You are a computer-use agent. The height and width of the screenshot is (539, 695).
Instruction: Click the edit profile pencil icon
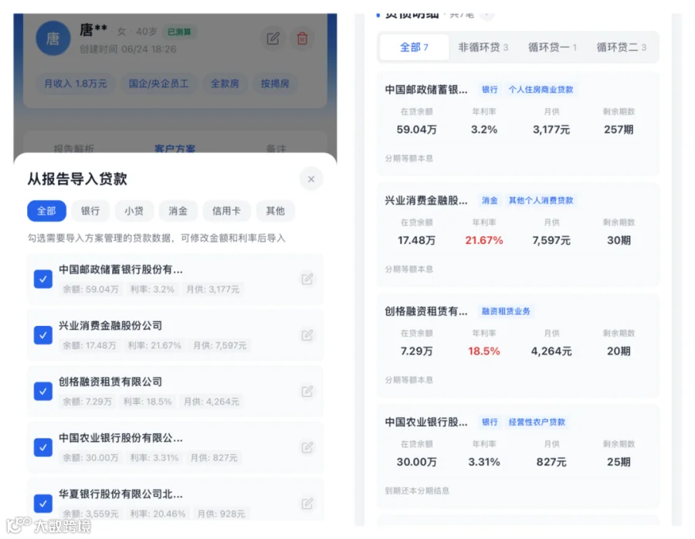[273, 39]
